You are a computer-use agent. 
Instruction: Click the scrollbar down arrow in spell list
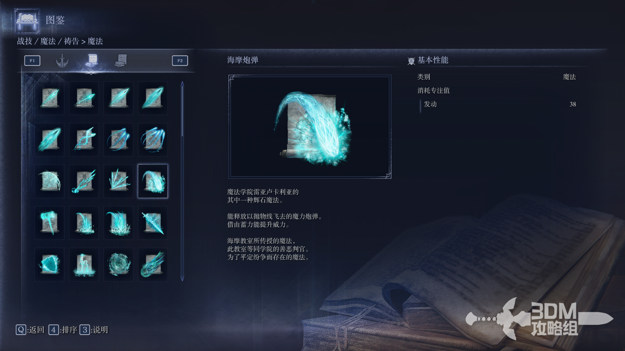click(182, 278)
